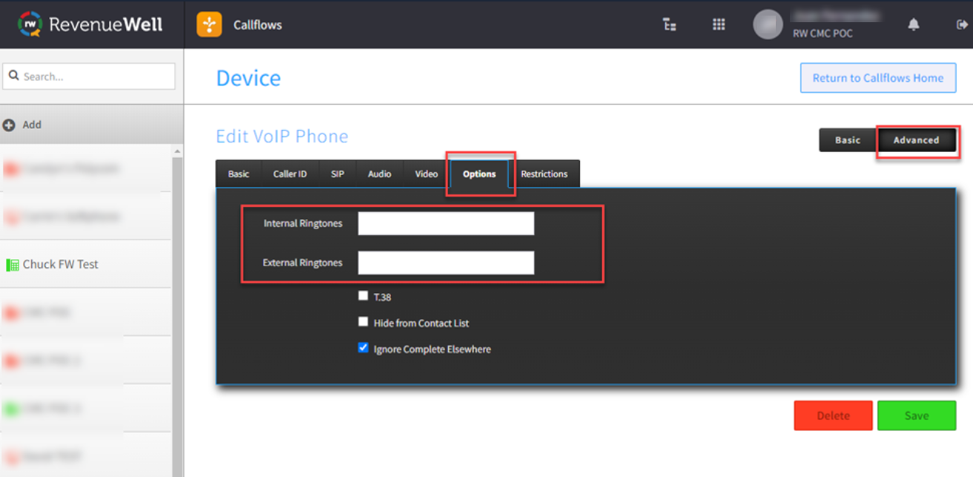
Task: Delete the device
Action: click(833, 415)
